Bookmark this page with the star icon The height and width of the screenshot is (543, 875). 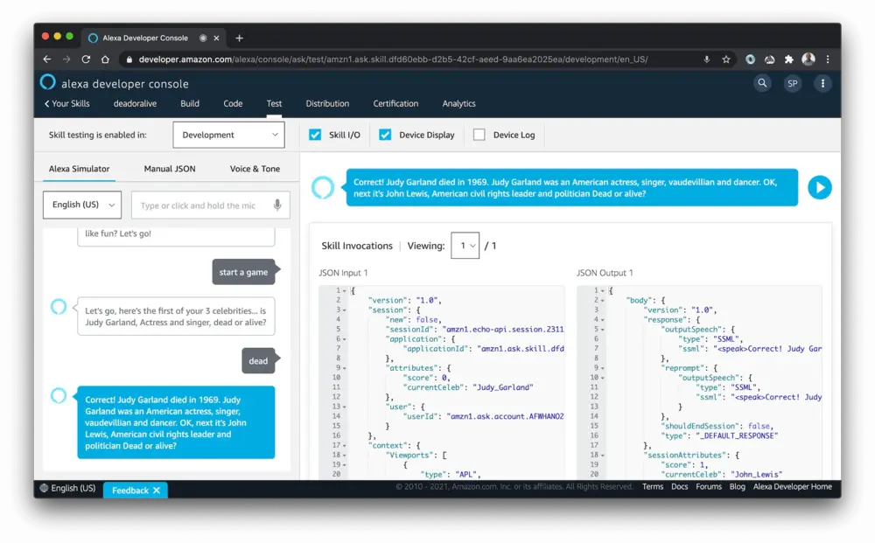pyautogui.click(x=726, y=59)
